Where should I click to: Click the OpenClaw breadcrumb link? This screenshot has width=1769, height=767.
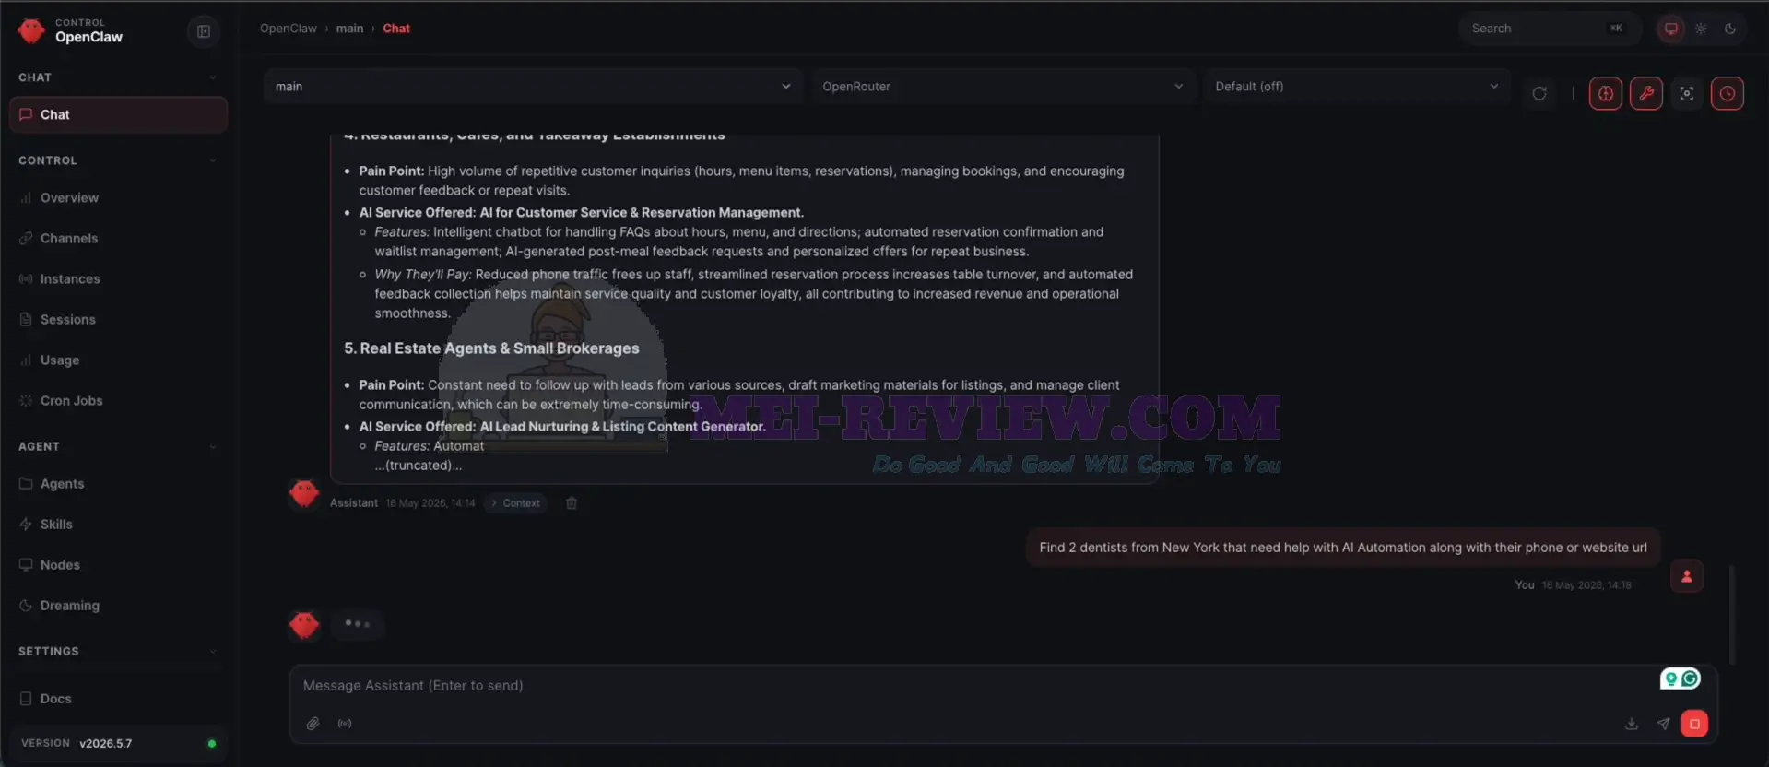click(x=288, y=29)
